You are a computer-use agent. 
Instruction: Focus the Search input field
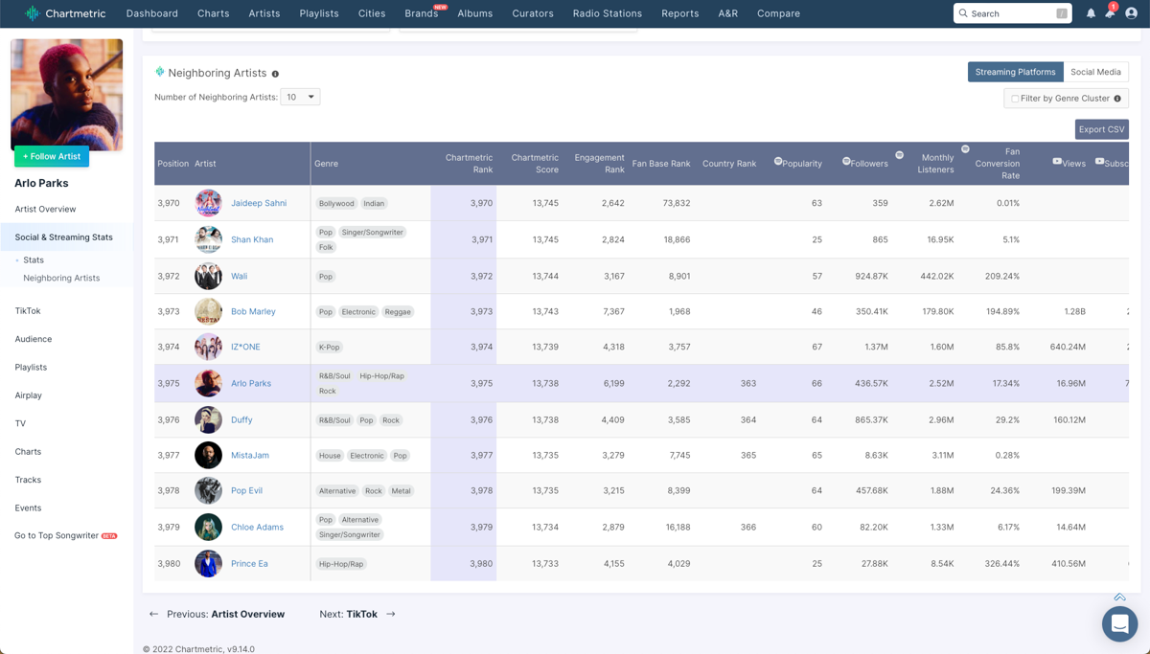1013,13
